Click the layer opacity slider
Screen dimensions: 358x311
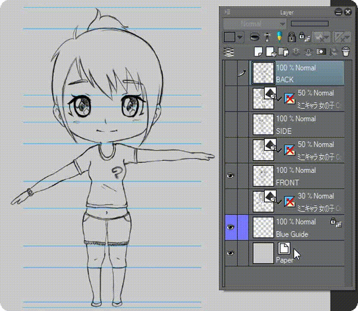(x=309, y=24)
